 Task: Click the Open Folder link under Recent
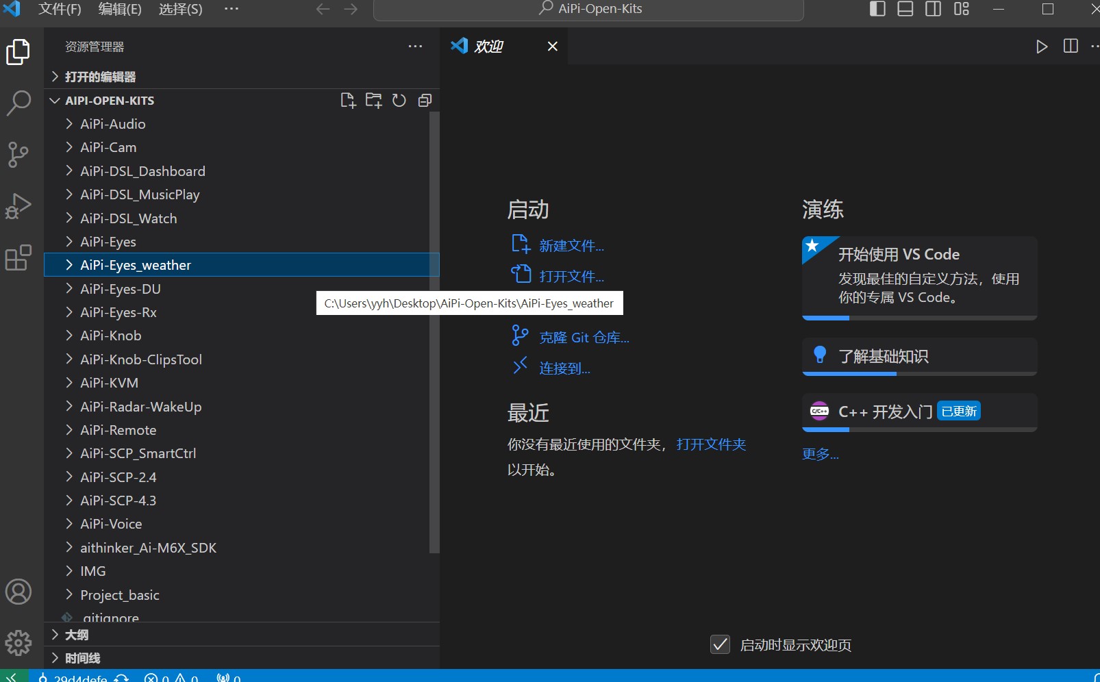tap(711, 444)
